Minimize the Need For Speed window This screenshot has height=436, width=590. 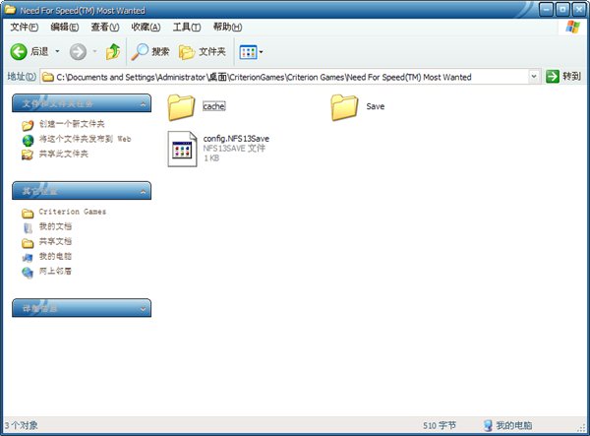546,10
